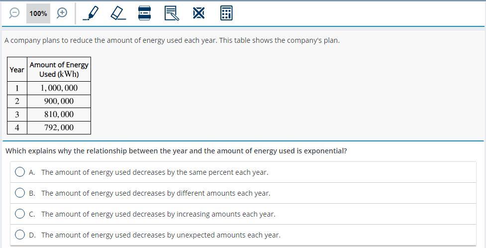Viewport: 486px width, 248px height.
Task: Open the line reader tool
Action: tap(144, 13)
